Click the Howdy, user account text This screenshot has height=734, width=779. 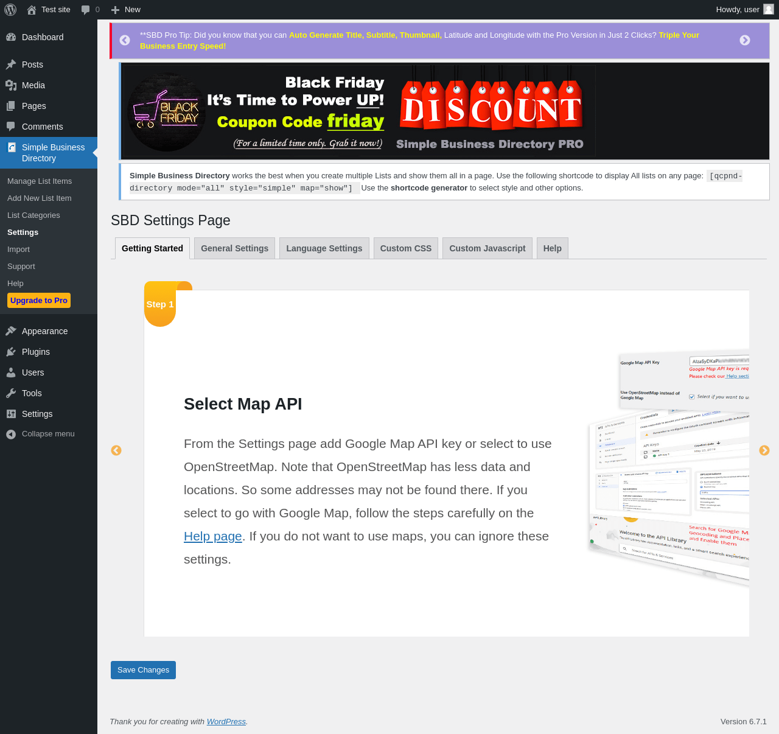(x=738, y=10)
